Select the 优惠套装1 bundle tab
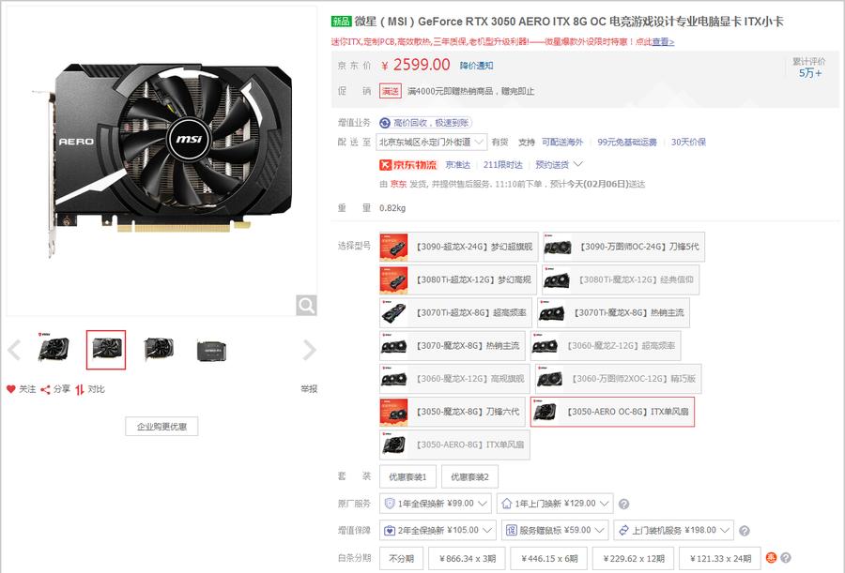 coord(408,476)
